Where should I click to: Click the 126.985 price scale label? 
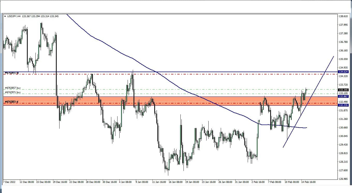(343, 179)
